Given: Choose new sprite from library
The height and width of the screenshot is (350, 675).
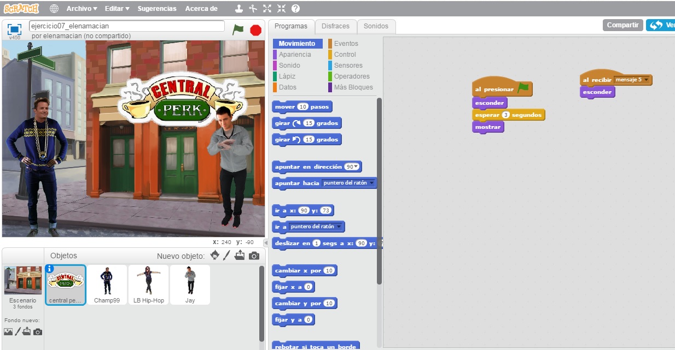Looking at the screenshot, I should [x=215, y=255].
